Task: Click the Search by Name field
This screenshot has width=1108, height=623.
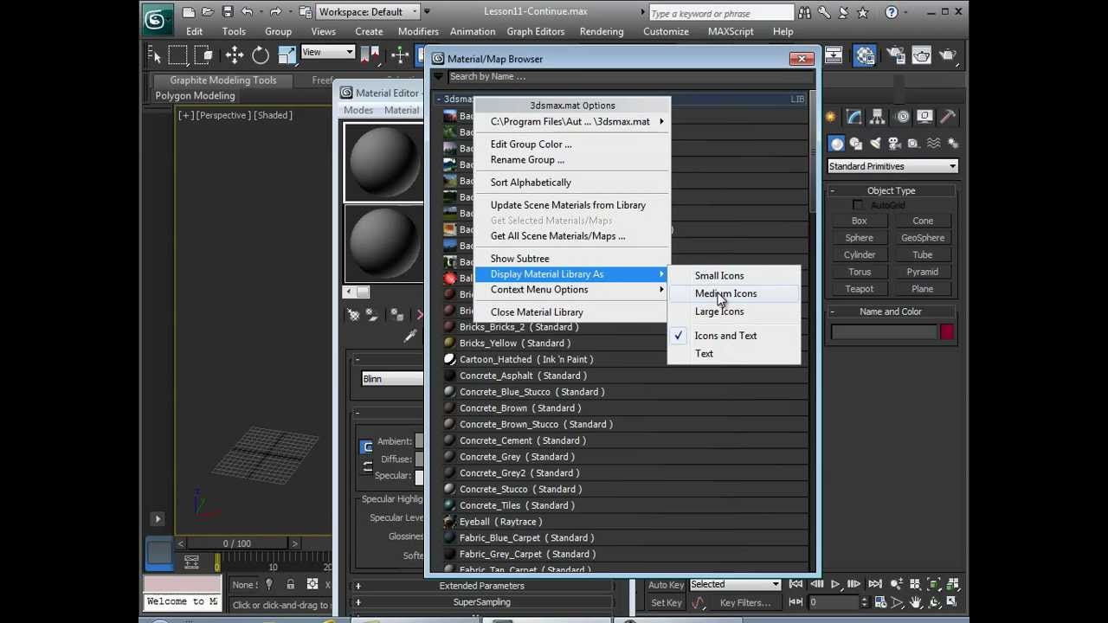Action: (x=629, y=77)
